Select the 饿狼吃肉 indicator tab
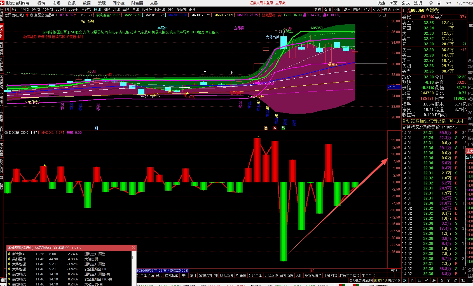This screenshot has height=286, width=473. (x=205, y=275)
